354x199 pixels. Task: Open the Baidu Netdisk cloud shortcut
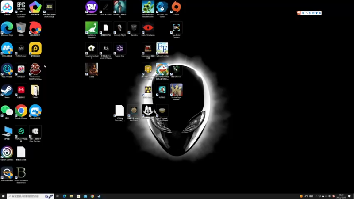point(7,8)
